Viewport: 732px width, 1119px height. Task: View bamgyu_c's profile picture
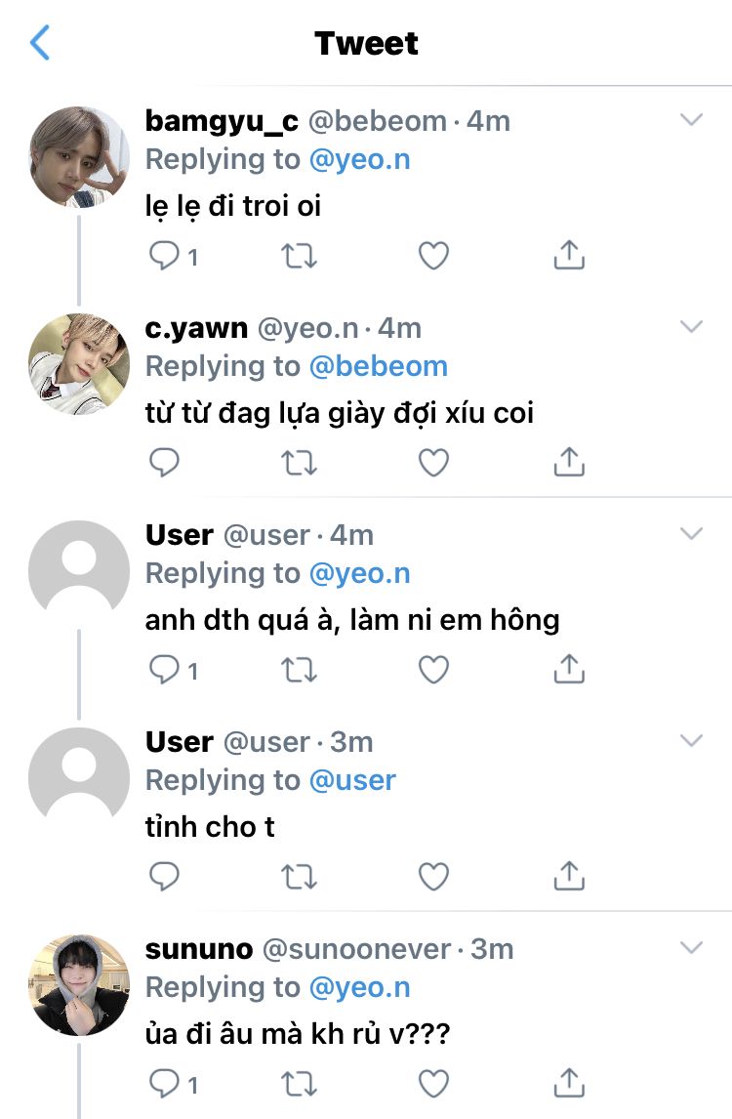[78, 157]
